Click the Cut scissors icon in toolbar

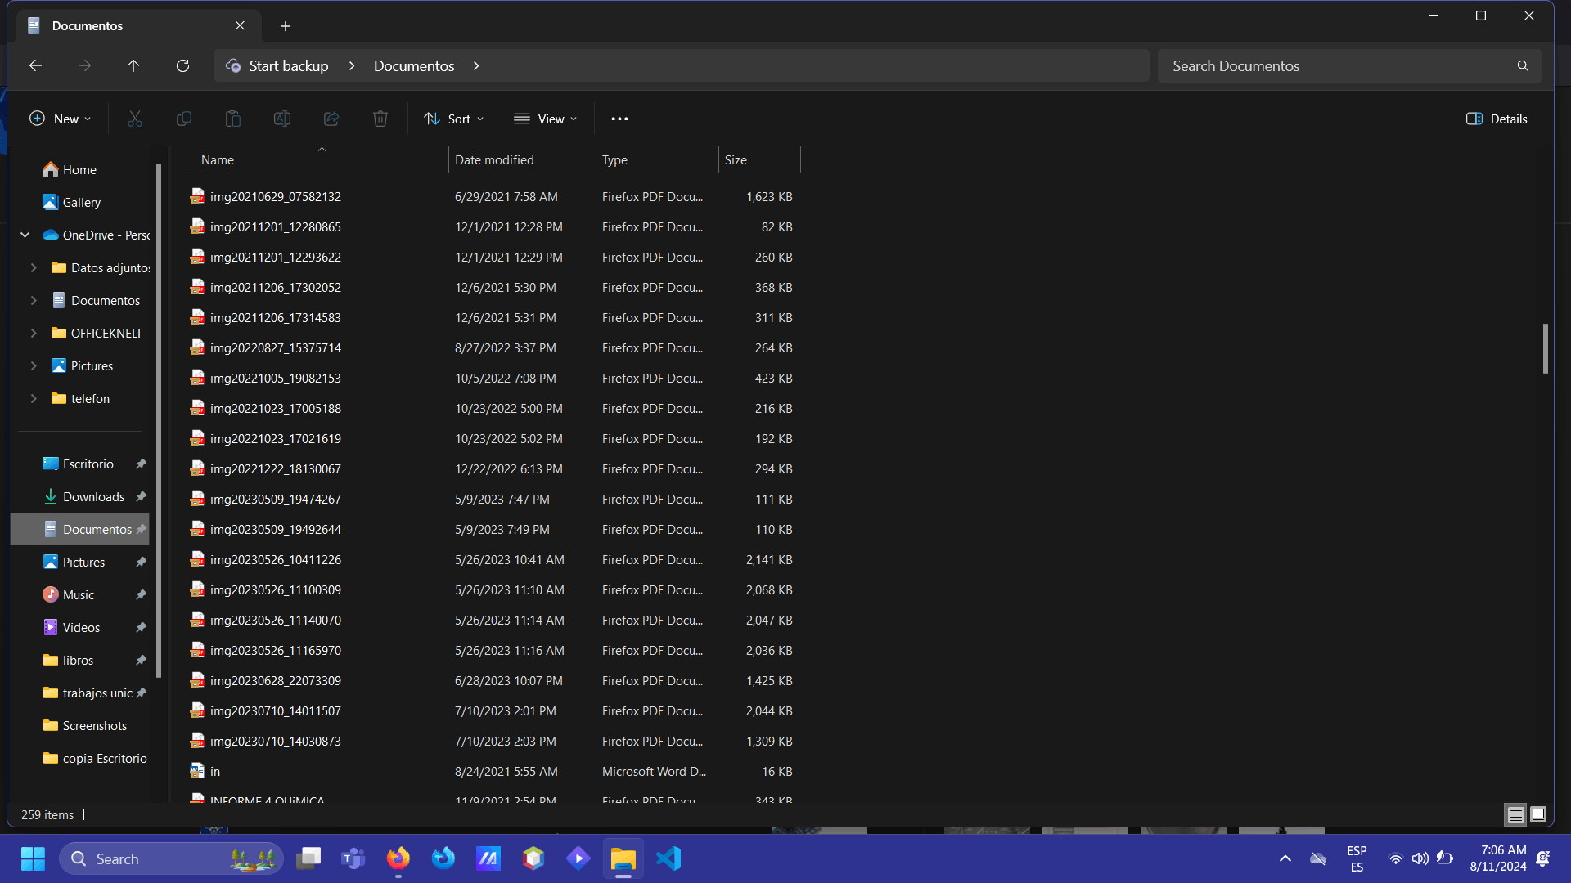click(135, 119)
